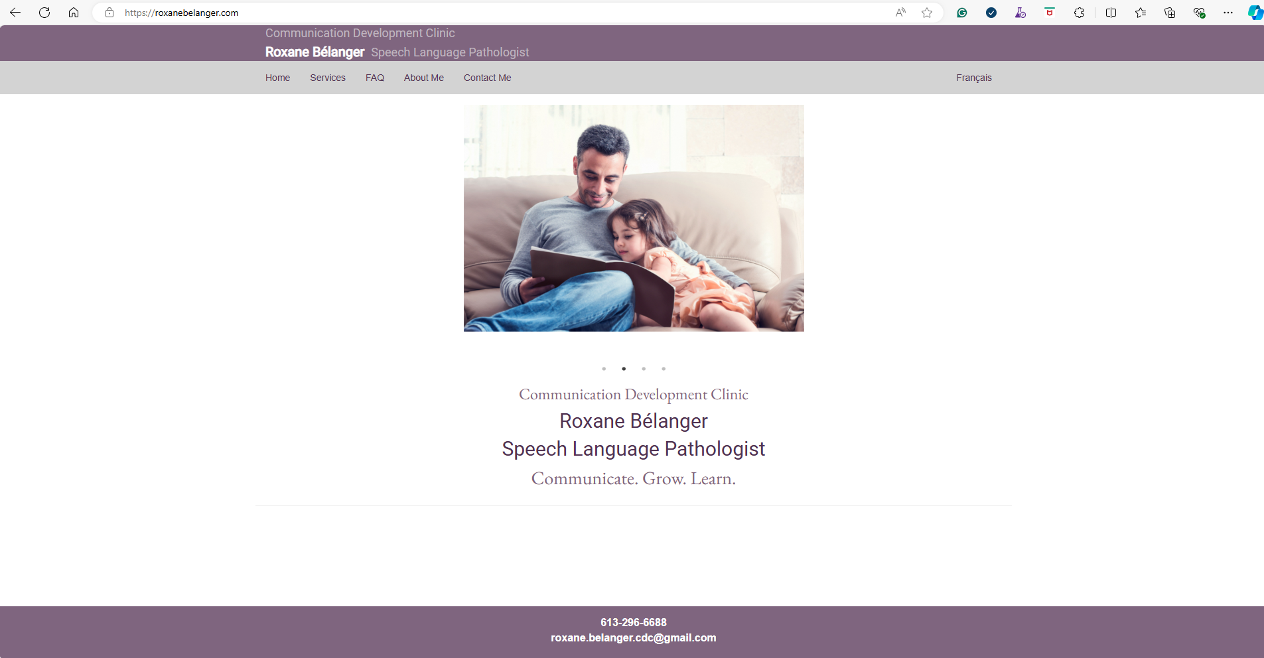Reload the page with the refresh icon
This screenshot has width=1264, height=658.
[44, 13]
